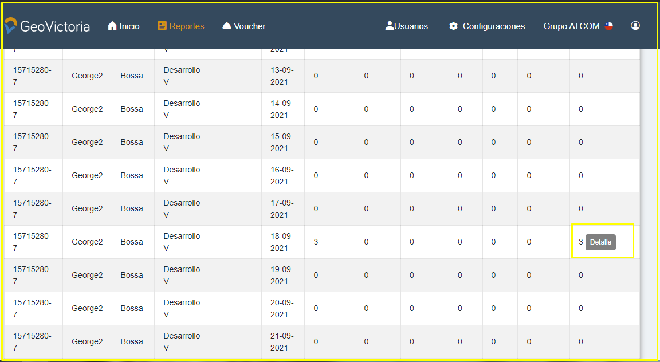This screenshot has width=660, height=362.
Task: Click the Voucher bell icon
Action: click(227, 26)
